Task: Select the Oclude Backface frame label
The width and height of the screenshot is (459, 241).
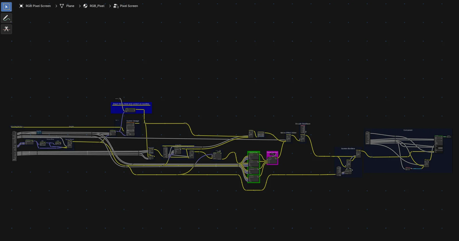Action: pos(303,124)
